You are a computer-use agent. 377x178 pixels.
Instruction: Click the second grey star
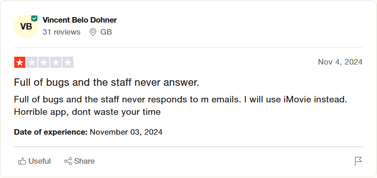pyautogui.click(x=32, y=62)
